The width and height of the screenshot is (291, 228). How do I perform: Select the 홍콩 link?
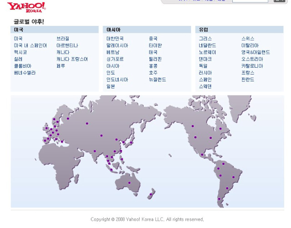pos(153,66)
